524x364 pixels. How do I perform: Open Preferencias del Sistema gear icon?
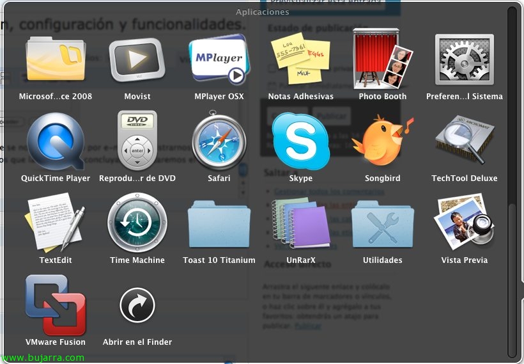click(x=464, y=61)
